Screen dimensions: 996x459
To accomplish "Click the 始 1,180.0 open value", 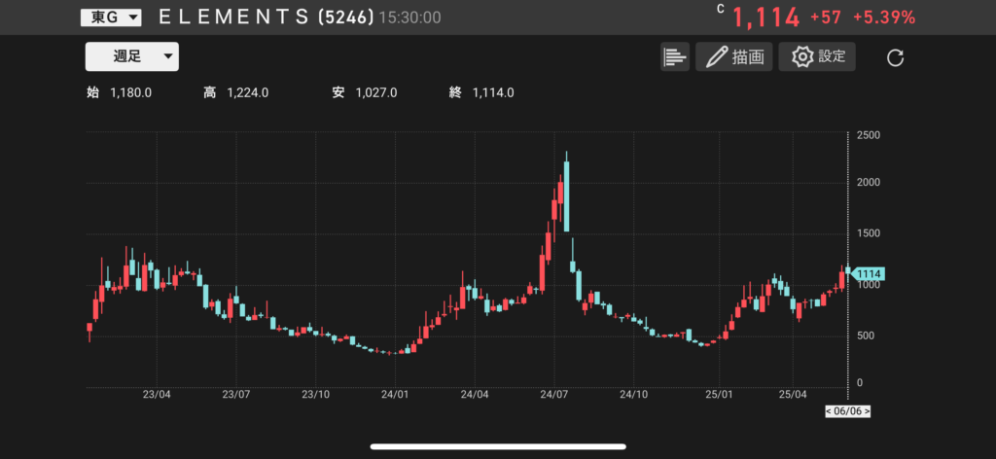I will pyautogui.click(x=119, y=92).
